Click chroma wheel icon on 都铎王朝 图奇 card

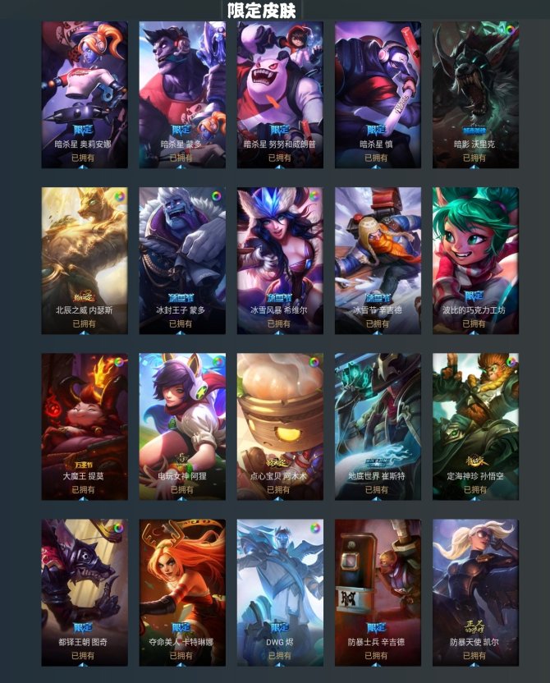point(118,528)
